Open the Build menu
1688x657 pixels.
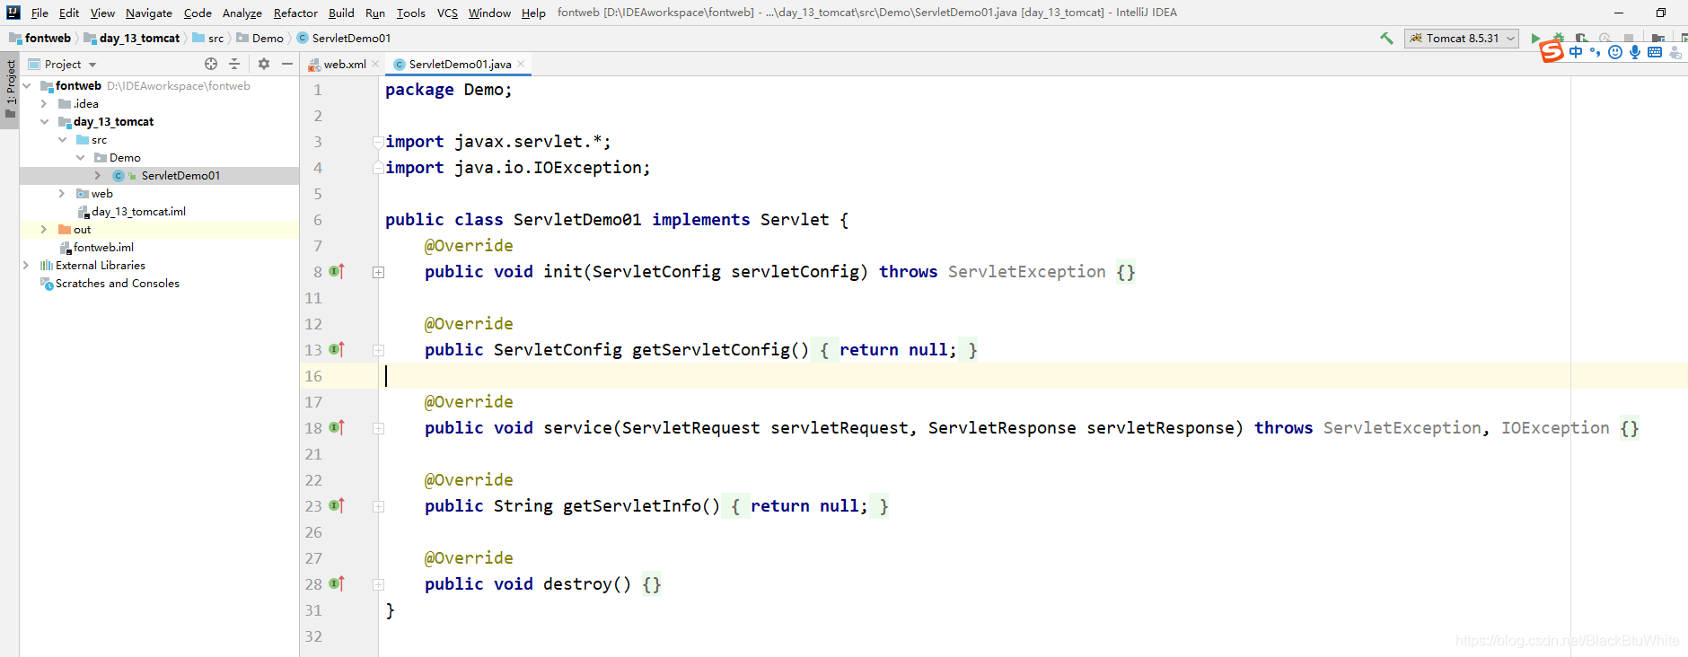click(x=341, y=13)
